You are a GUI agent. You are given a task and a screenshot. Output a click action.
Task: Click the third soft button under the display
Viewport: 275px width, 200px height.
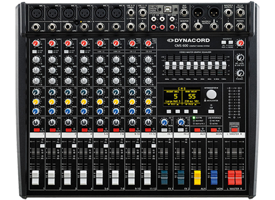186,111
